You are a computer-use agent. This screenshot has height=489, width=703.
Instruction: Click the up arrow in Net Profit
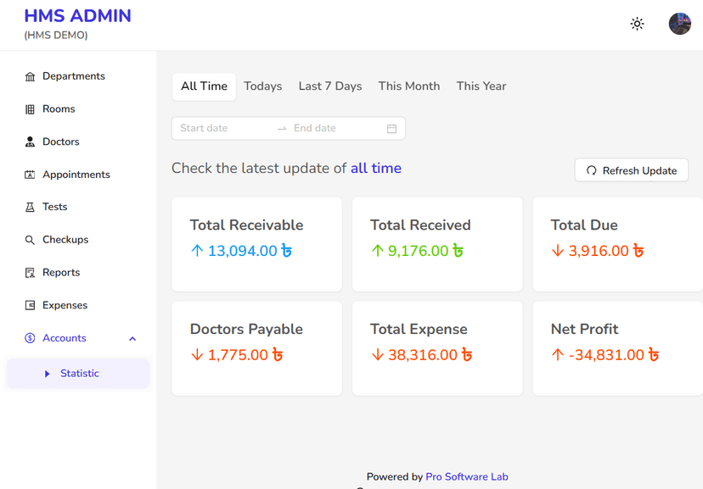coord(558,355)
